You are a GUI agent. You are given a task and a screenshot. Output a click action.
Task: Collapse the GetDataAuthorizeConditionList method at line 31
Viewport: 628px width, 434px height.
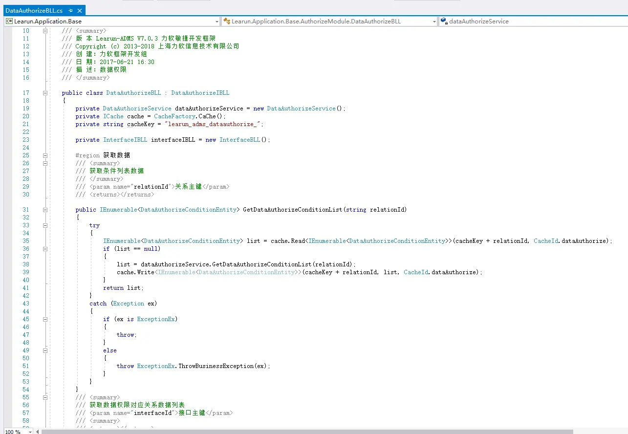pos(45,210)
